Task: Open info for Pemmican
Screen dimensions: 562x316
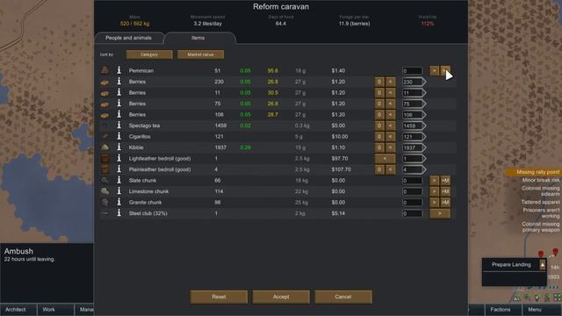Action: pos(119,70)
